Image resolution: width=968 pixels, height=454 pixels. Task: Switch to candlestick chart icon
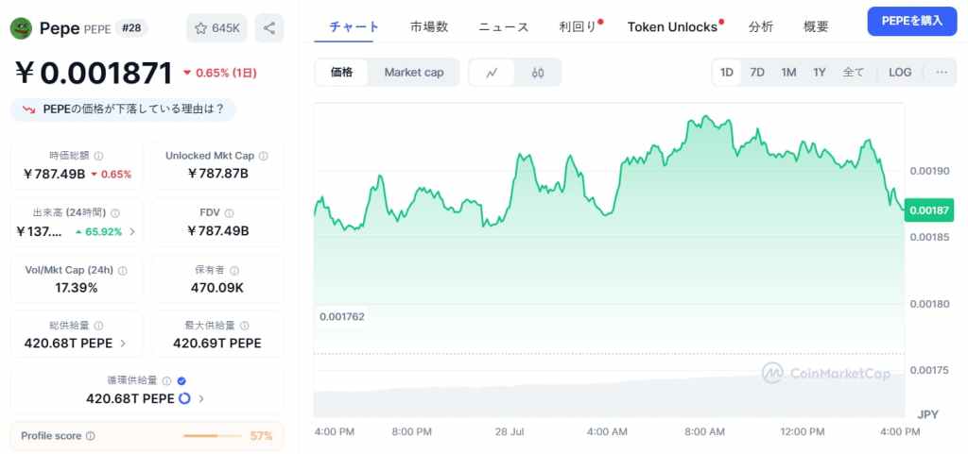point(538,73)
